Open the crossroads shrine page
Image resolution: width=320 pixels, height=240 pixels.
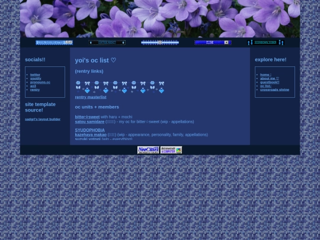coord(274,89)
